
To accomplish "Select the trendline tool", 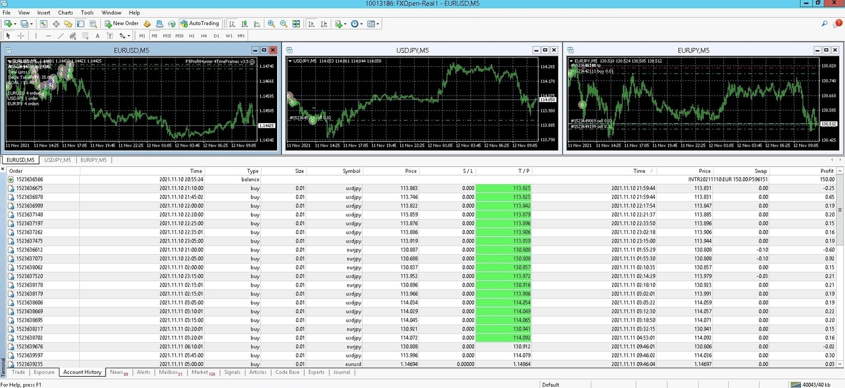I will point(60,36).
